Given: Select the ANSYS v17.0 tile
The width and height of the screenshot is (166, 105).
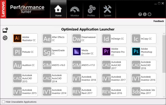Looking at the screenshot, I should [x=84, y=65].
